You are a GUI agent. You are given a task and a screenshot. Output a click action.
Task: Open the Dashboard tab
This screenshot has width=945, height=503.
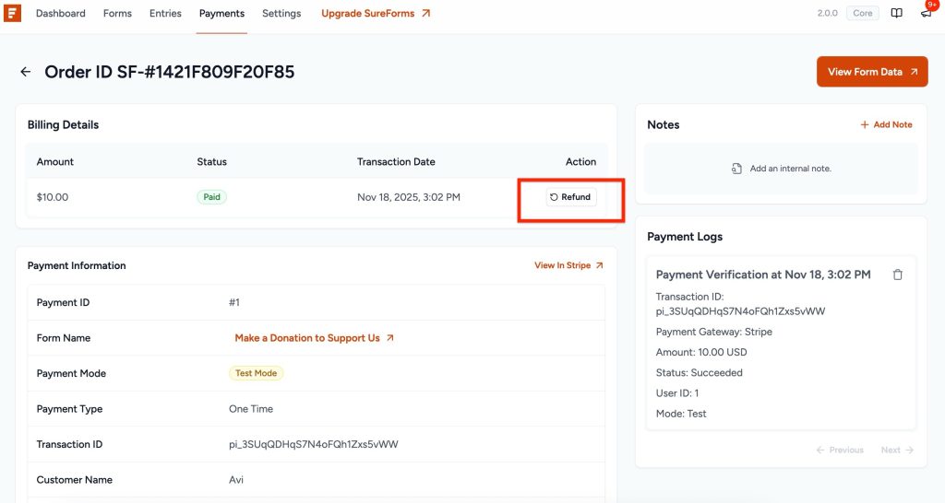60,14
